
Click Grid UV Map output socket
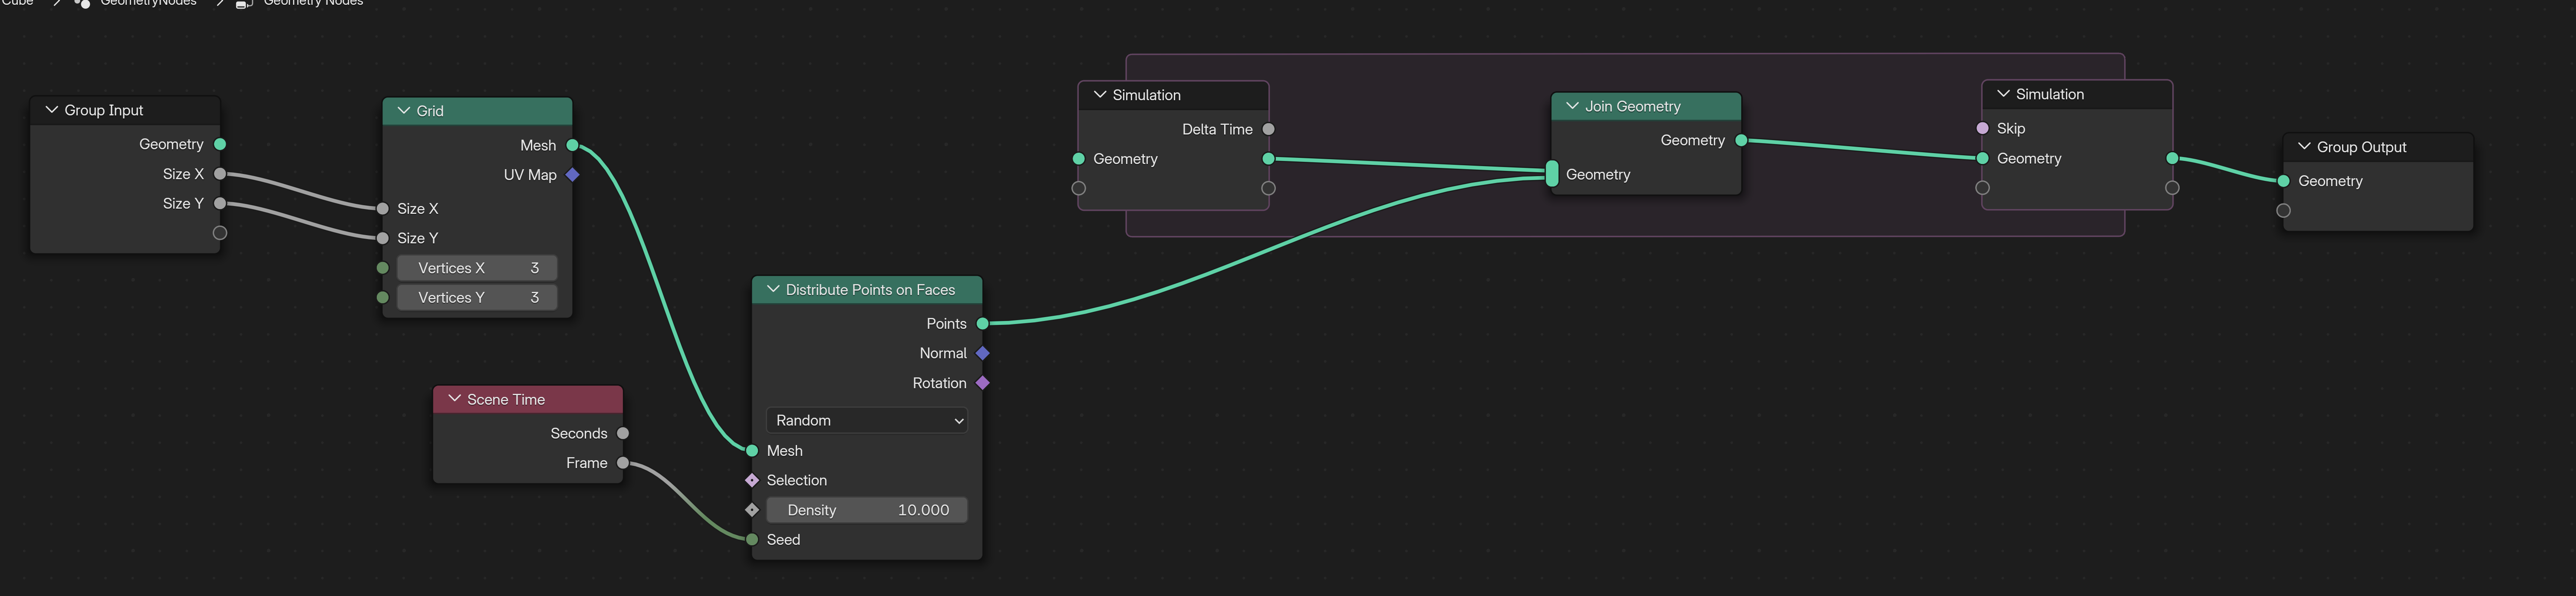coord(572,175)
